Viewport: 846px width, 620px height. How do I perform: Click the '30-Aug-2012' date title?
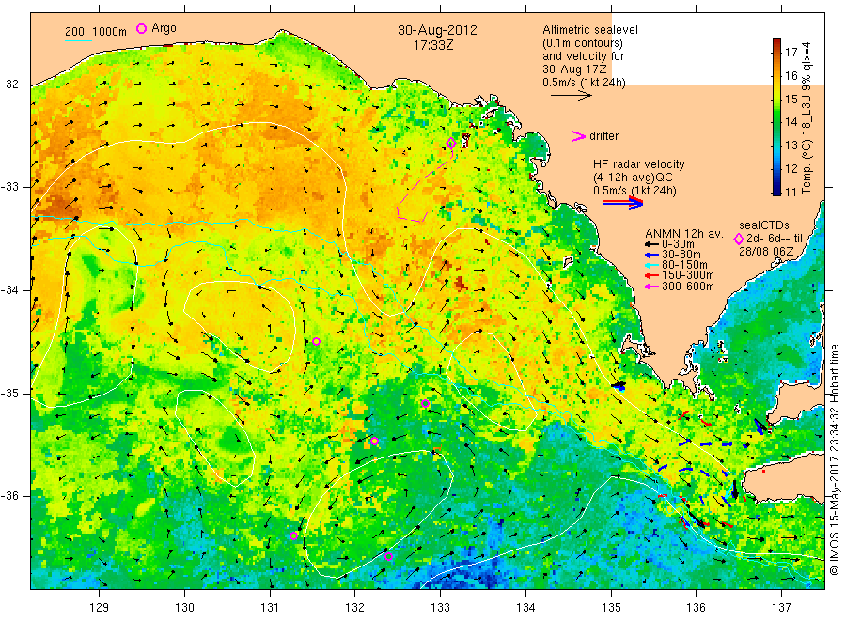(x=437, y=30)
